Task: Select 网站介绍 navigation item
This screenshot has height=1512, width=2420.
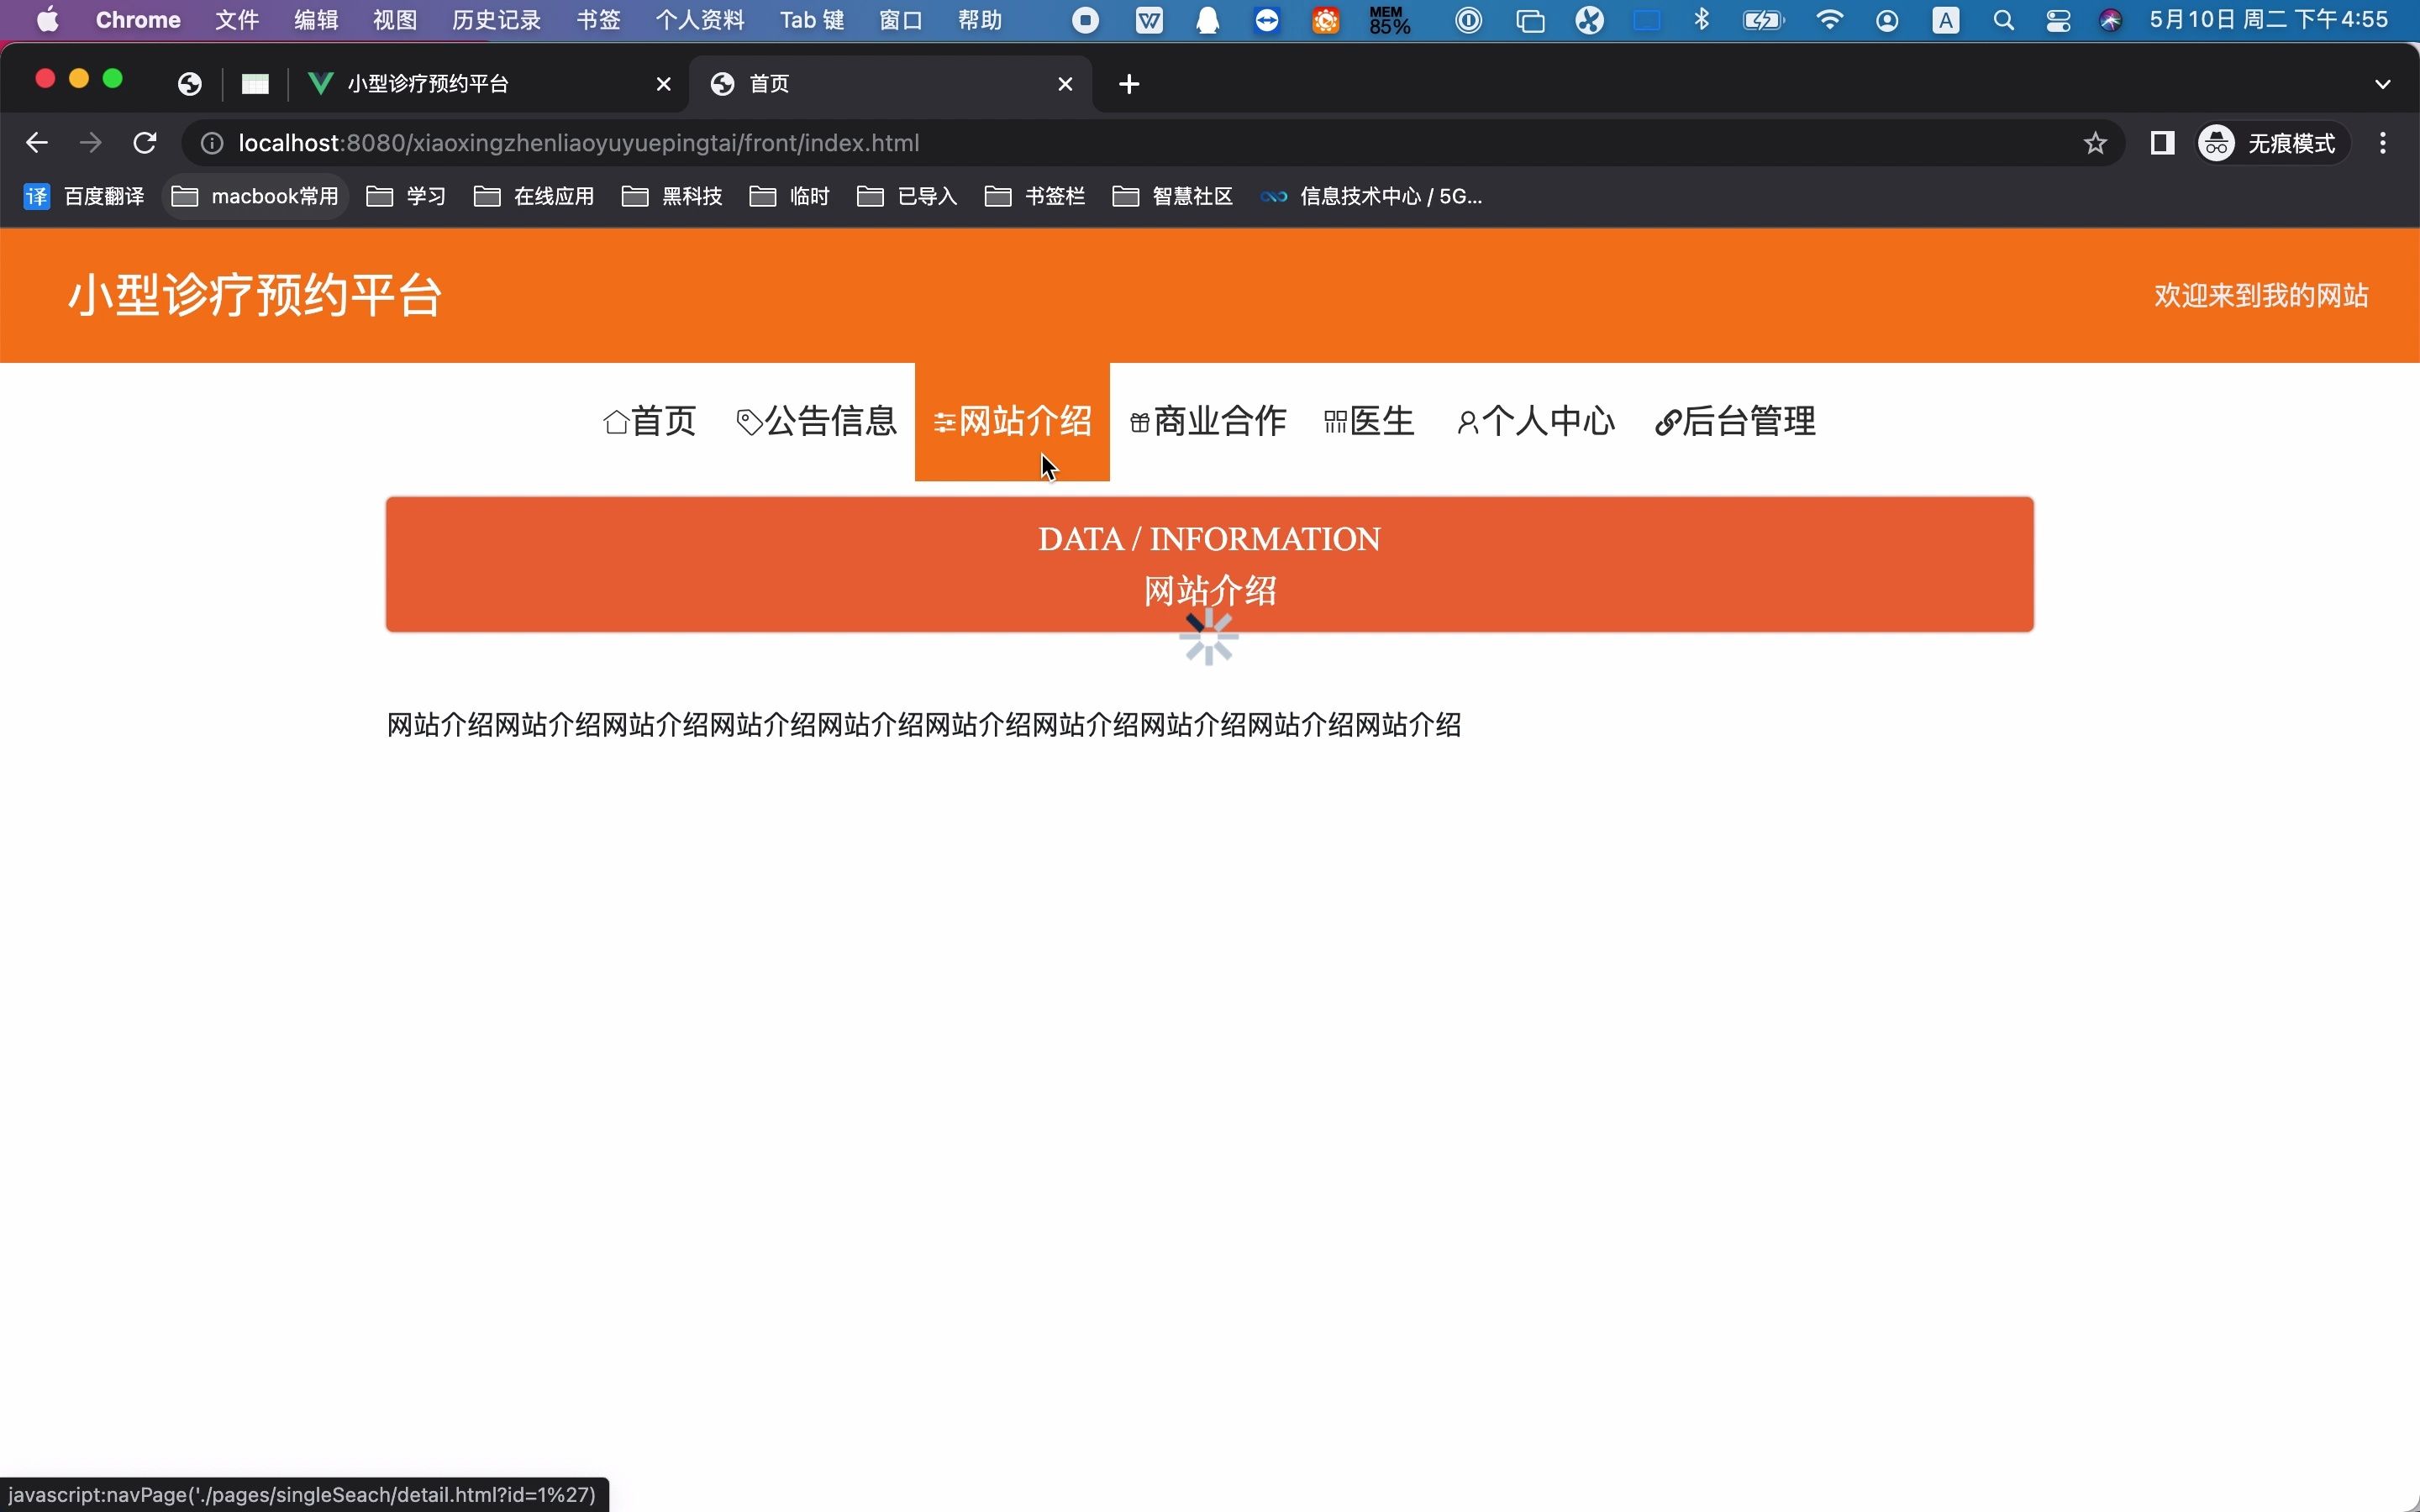Action: pos(1012,421)
